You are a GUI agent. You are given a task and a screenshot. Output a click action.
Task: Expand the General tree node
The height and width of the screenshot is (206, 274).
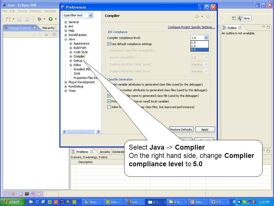[66, 22]
